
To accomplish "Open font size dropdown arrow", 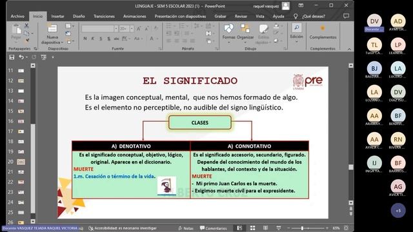I will [x=132, y=28].
